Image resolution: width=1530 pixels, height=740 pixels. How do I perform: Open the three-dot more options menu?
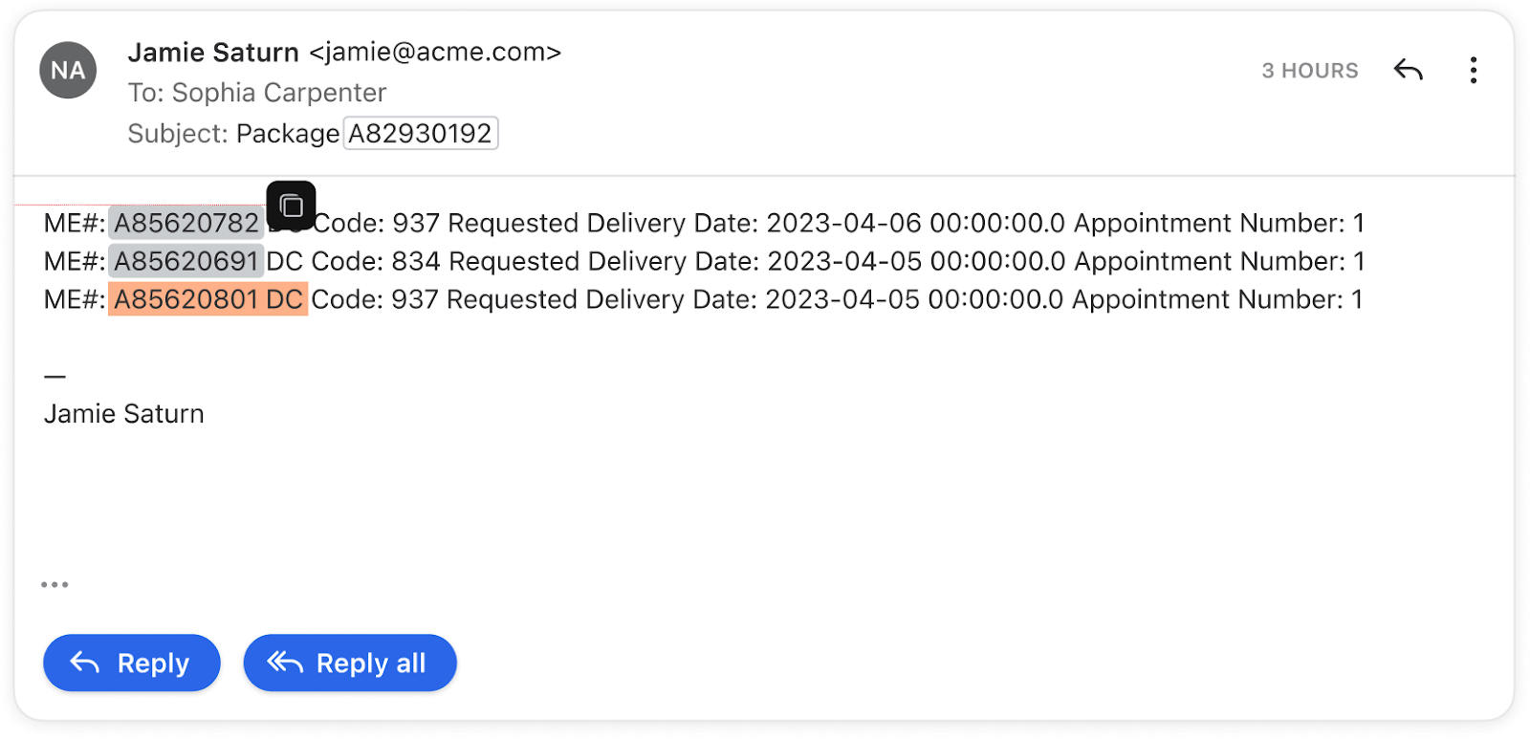point(1474,70)
